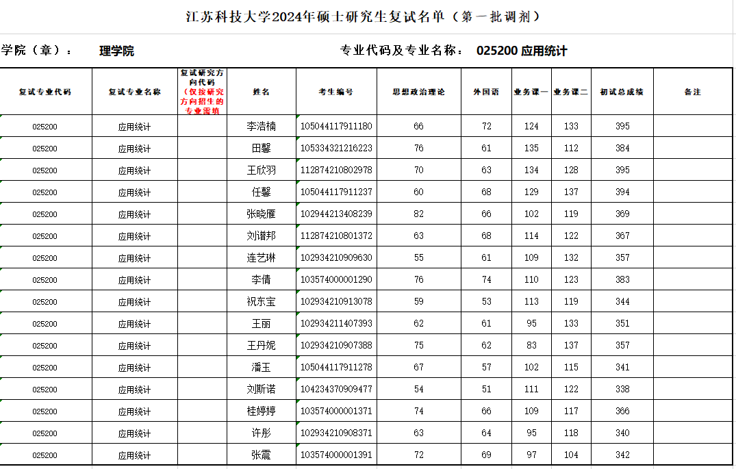This screenshot has height=469, width=736.
Task: Select the name cell 王丽
Action: (x=262, y=323)
